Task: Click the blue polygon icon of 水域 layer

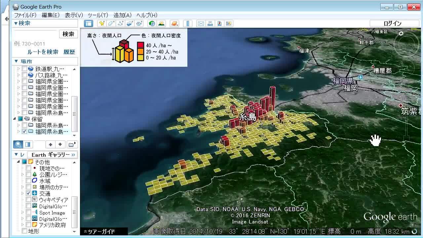Action: click(x=34, y=181)
